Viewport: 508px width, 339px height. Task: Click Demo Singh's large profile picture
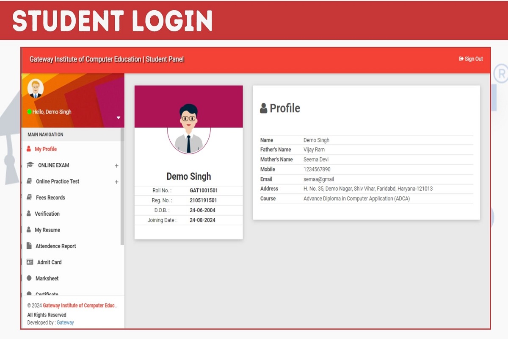[x=189, y=128]
